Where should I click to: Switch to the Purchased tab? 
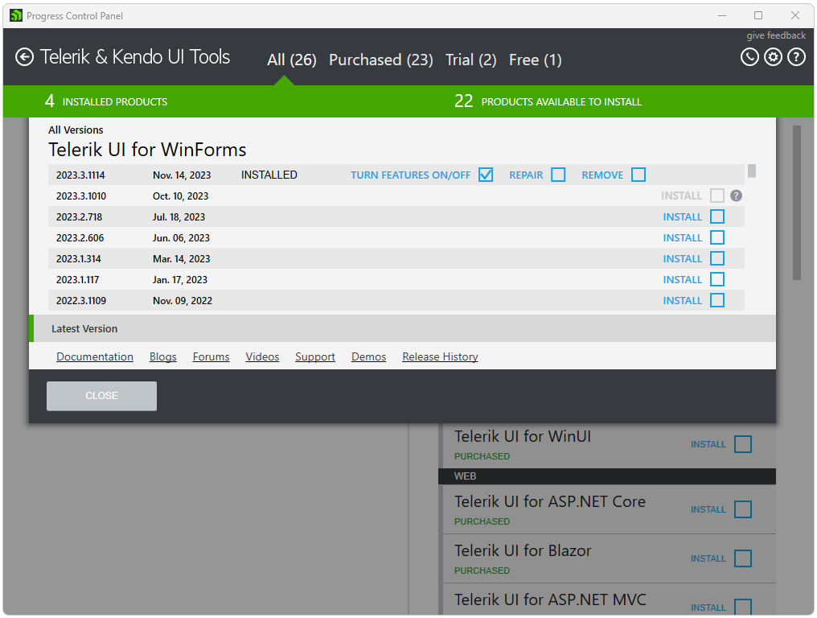click(x=380, y=59)
